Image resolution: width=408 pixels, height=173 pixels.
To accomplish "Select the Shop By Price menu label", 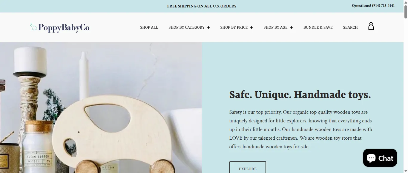I will [234, 27].
